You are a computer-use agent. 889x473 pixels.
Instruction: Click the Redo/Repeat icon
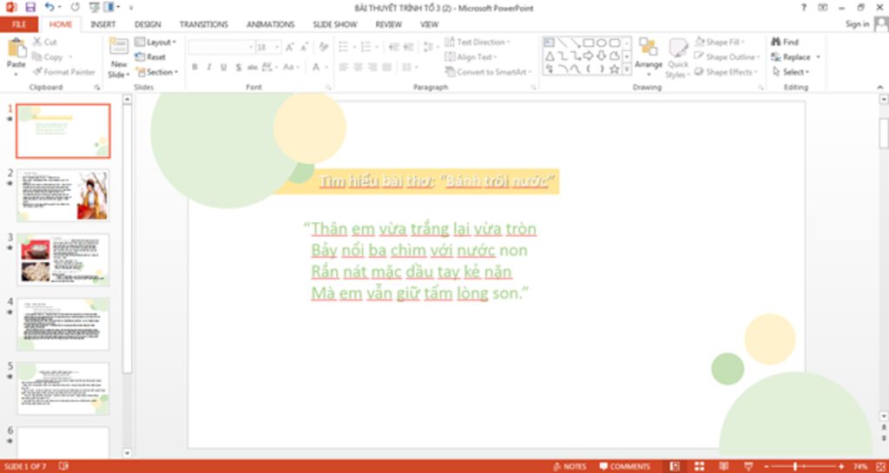(x=75, y=7)
